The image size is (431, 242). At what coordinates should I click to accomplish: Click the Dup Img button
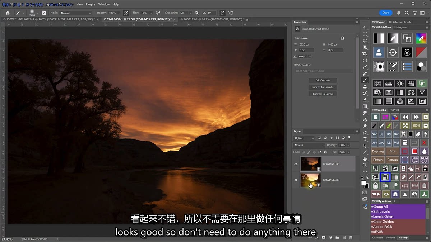coord(378,151)
